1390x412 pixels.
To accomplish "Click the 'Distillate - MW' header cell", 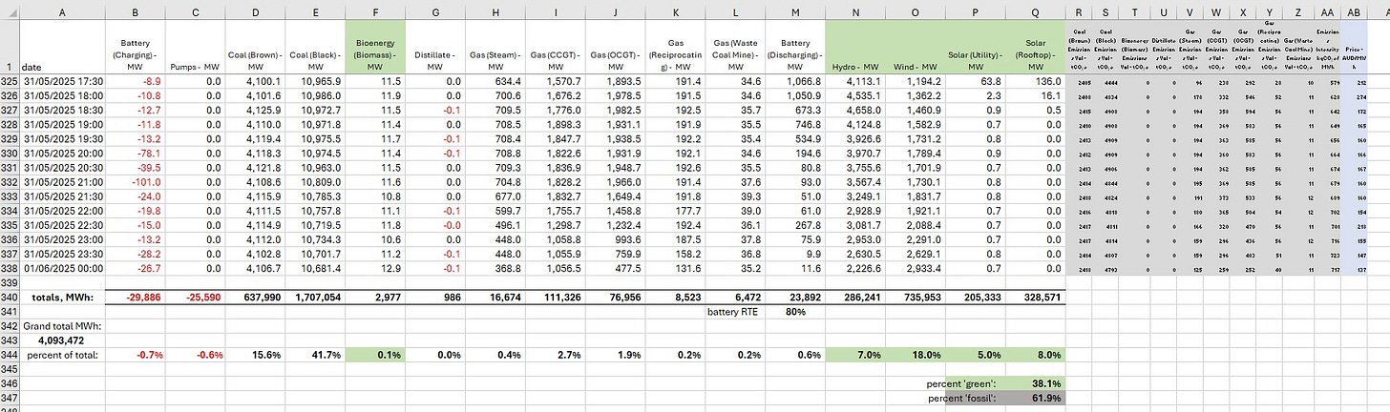I will coord(435,48).
